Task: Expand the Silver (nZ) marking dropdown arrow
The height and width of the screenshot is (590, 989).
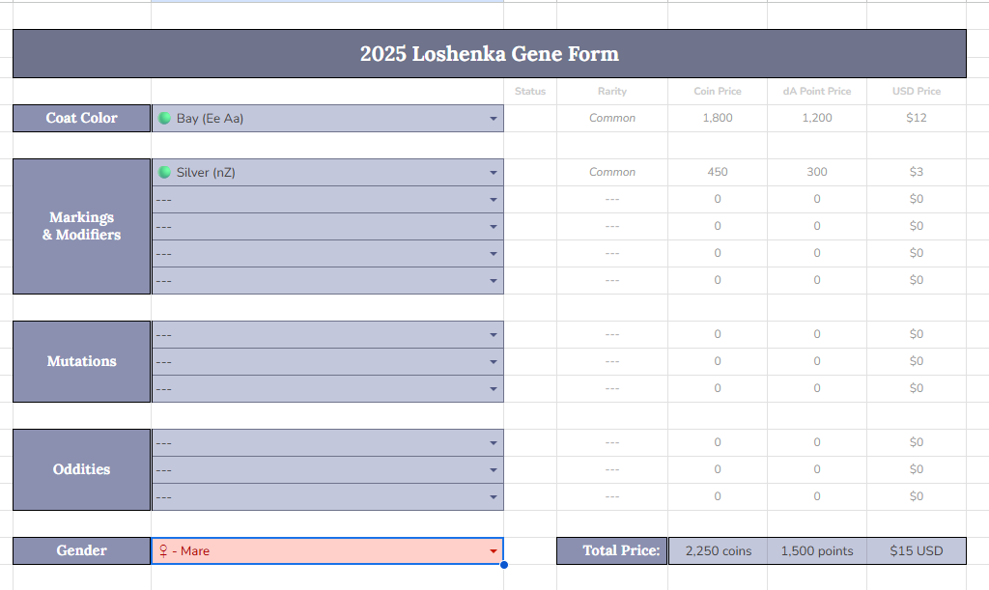Action: pos(493,173)
